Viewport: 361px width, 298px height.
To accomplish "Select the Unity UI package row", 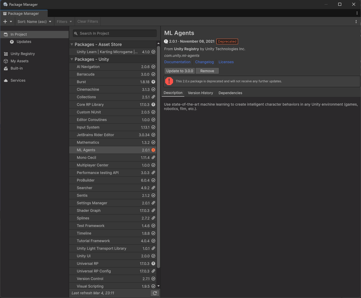I will [x=113, y=256].
